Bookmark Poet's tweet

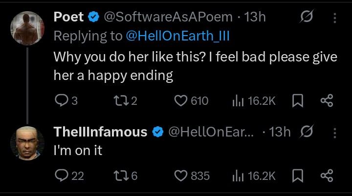click(297, 101)
